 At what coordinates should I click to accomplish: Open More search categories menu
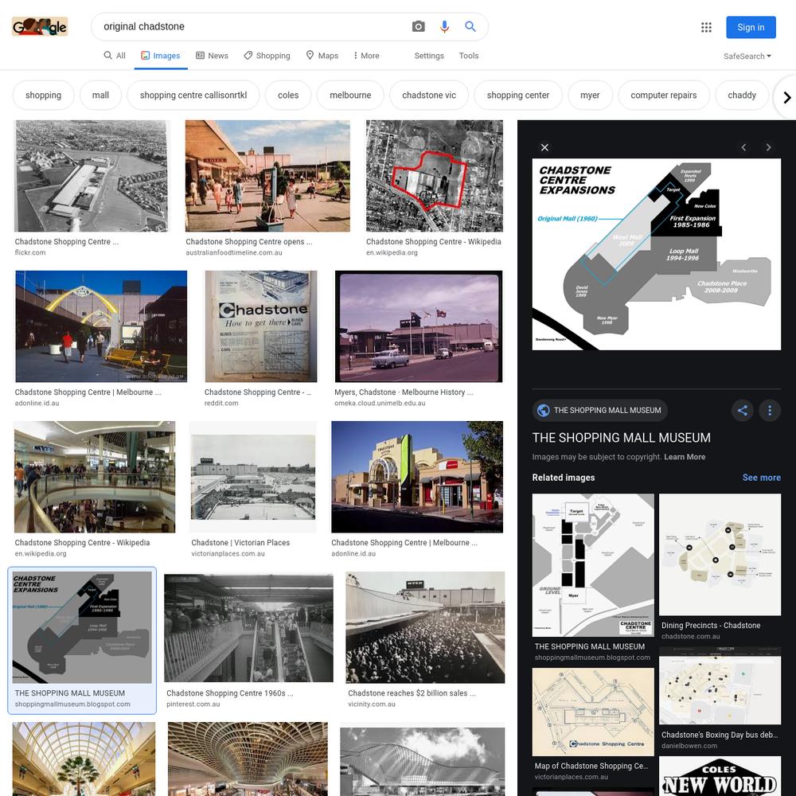(366, 56)
